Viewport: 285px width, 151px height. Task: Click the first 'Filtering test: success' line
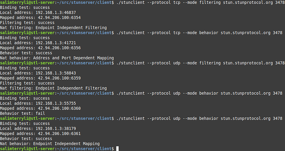(27, 23)
